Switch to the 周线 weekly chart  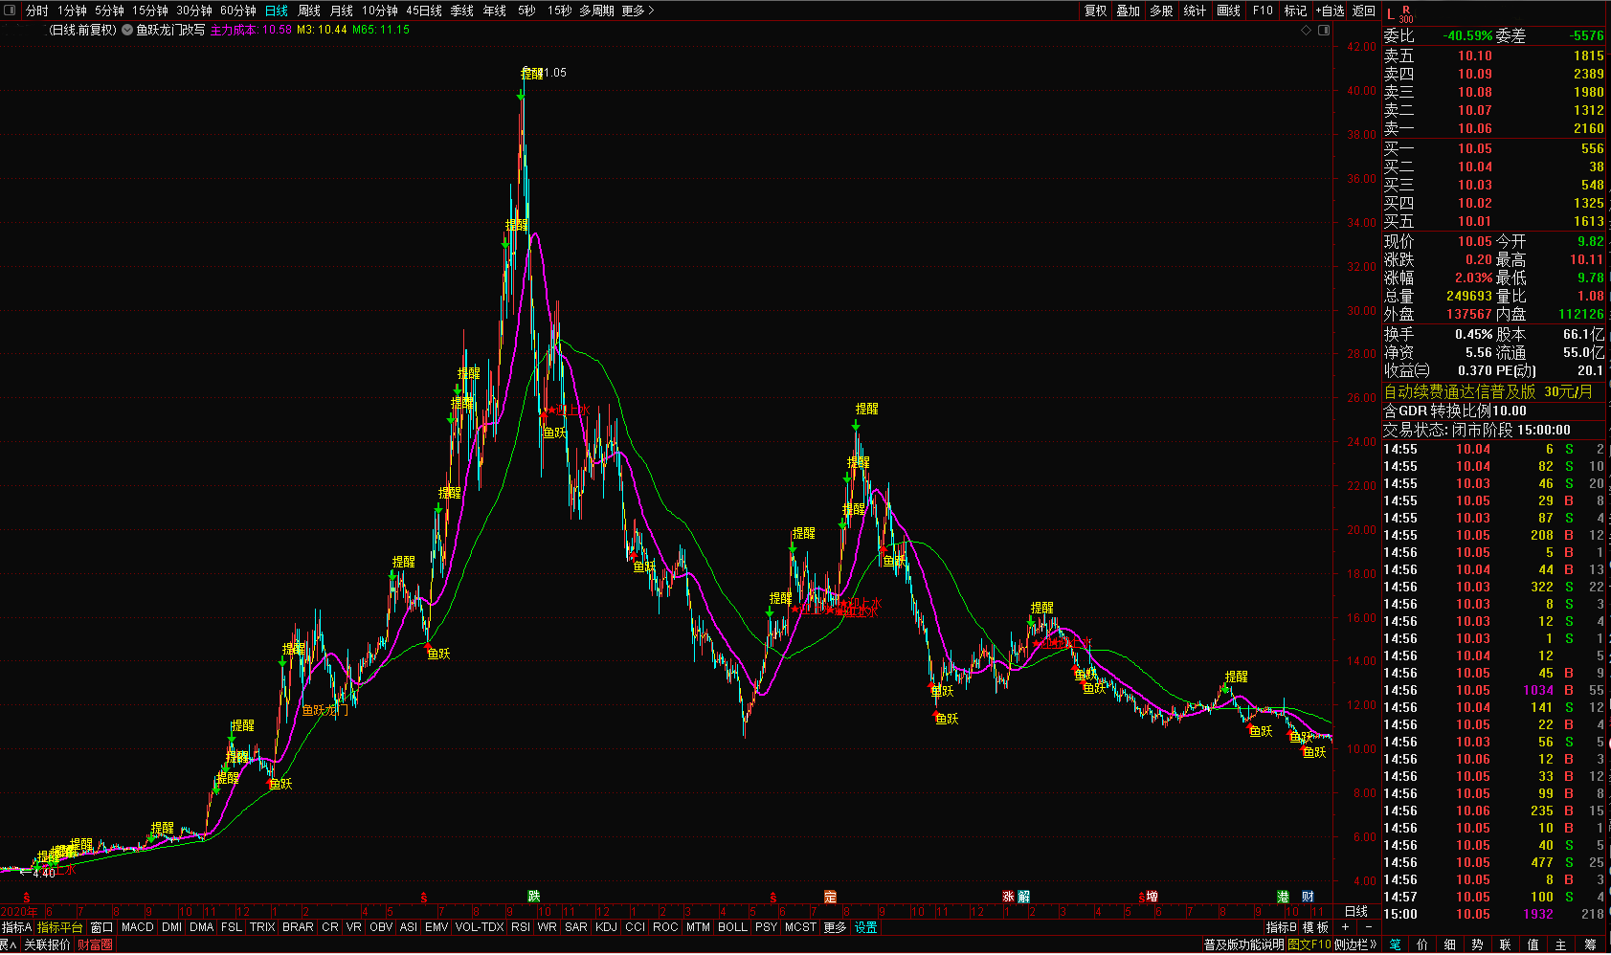[309, 11]
